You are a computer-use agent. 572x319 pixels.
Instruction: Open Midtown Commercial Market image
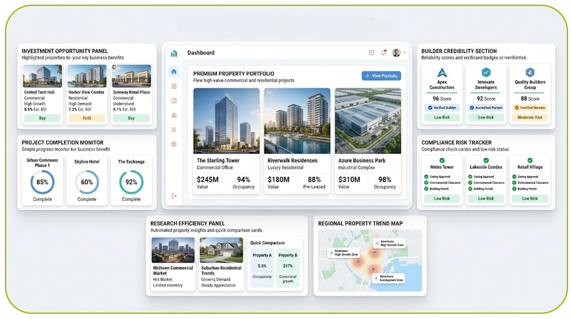coord(173,250)
